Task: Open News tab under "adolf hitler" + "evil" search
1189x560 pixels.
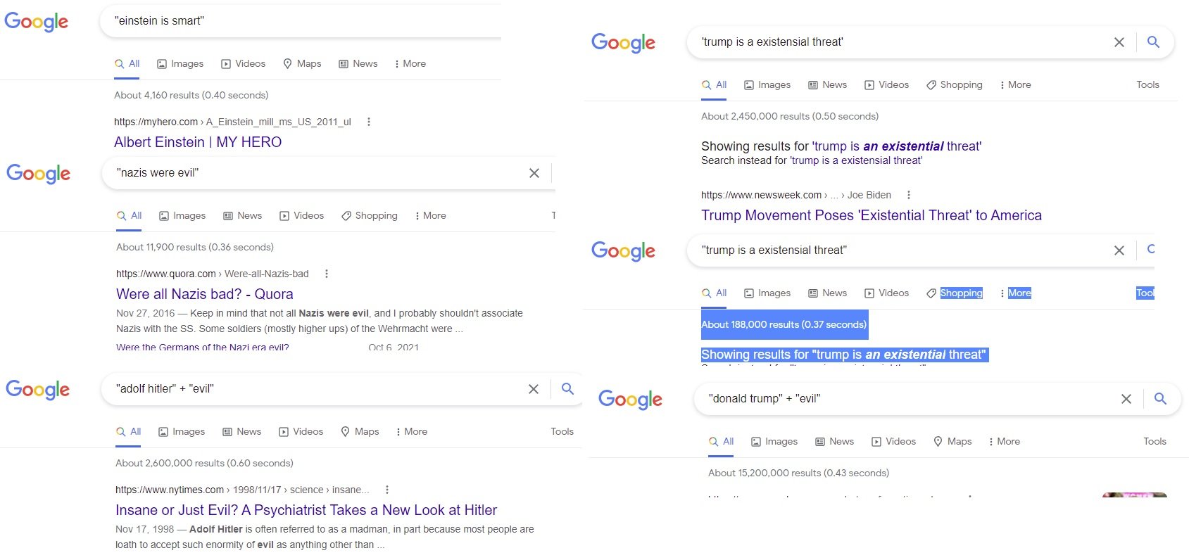Action: click(242, 431)
